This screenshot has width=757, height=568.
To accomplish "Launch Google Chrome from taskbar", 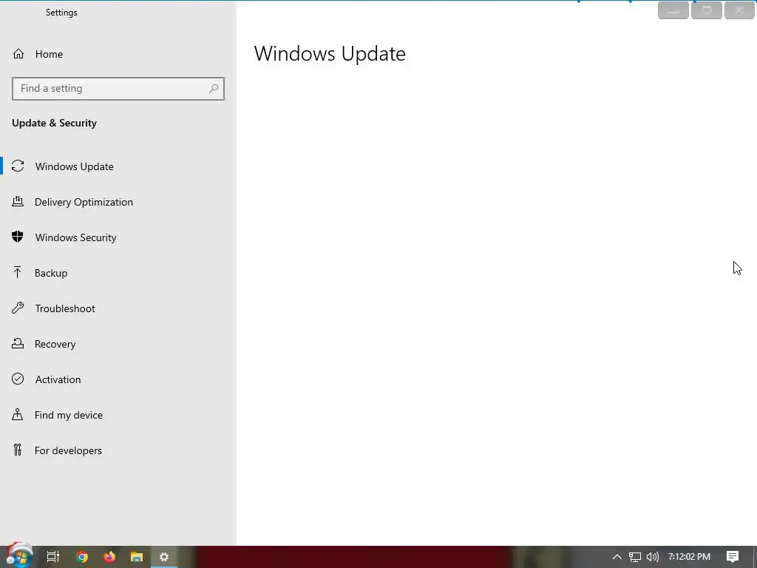I will tap(82, 557).
